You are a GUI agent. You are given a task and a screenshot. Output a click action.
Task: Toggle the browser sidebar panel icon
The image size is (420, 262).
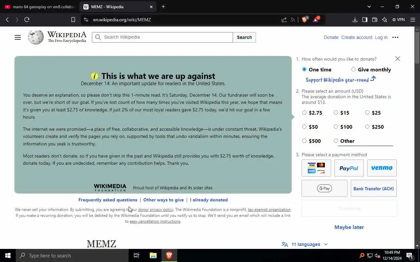tap(365, 20)
